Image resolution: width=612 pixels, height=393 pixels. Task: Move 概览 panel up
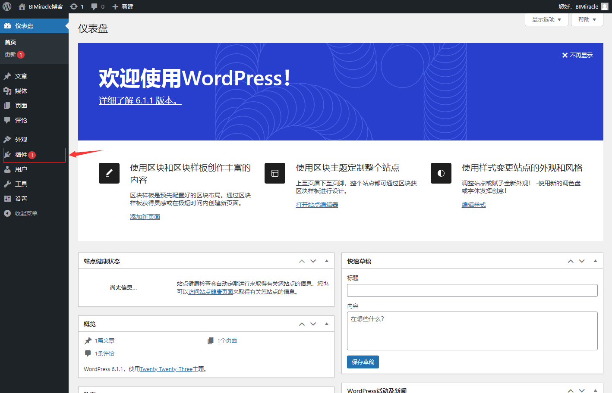pos(302,324)
